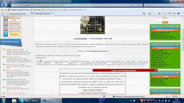This screenshot has height=103, width=184.
Task: Open a new blank tab
Action: 56,14
